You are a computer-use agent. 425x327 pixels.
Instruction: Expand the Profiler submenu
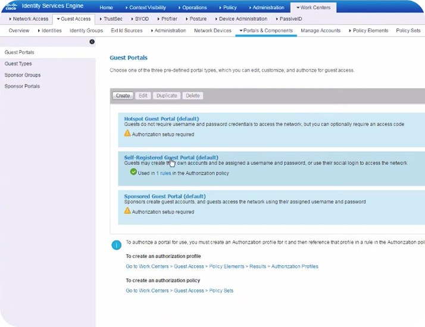point(167,19)
